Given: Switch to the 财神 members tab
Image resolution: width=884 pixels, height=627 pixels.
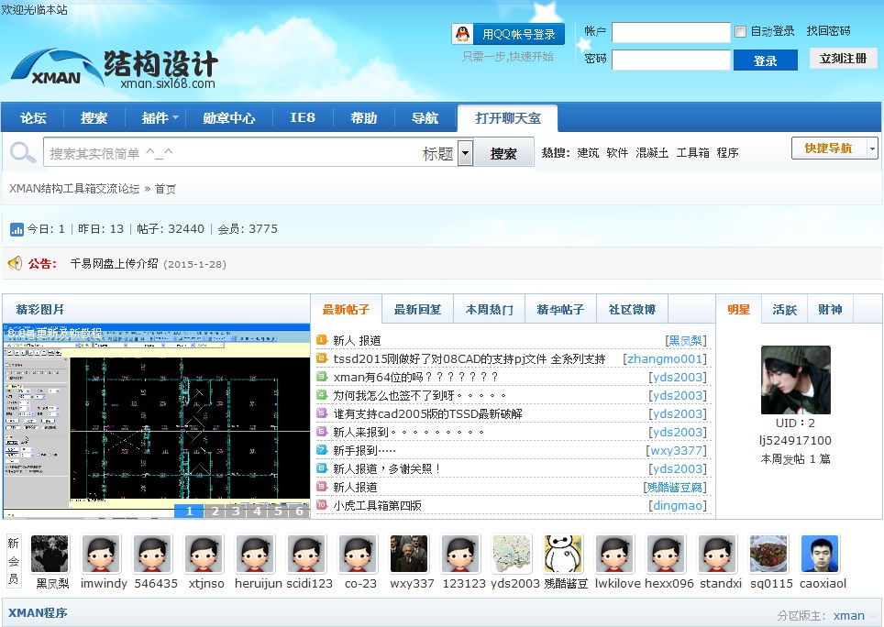Looking at the screenshot, I should point(830,309).
